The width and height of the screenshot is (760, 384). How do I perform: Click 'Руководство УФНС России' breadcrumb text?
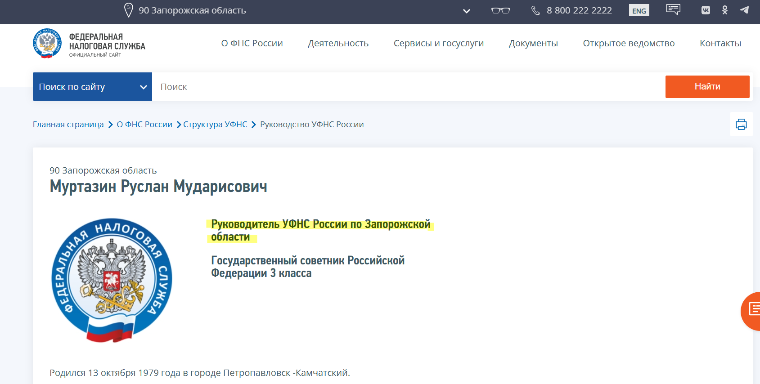point(312,125)
